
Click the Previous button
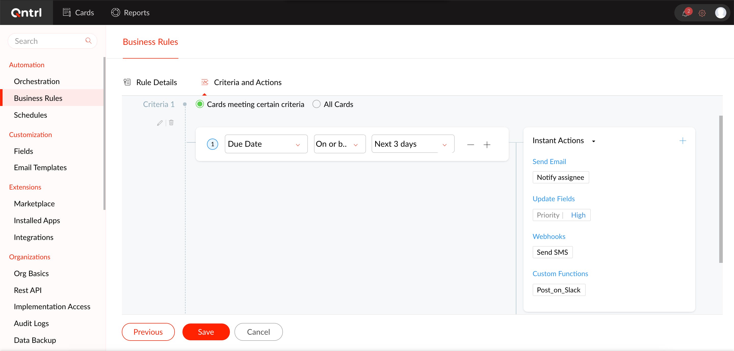148,332
